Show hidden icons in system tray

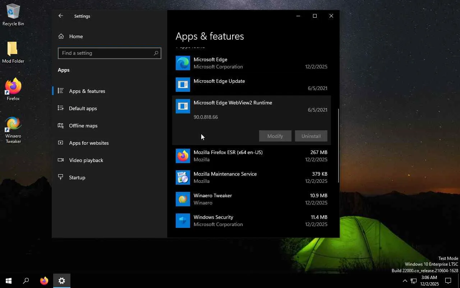[405, 281]
